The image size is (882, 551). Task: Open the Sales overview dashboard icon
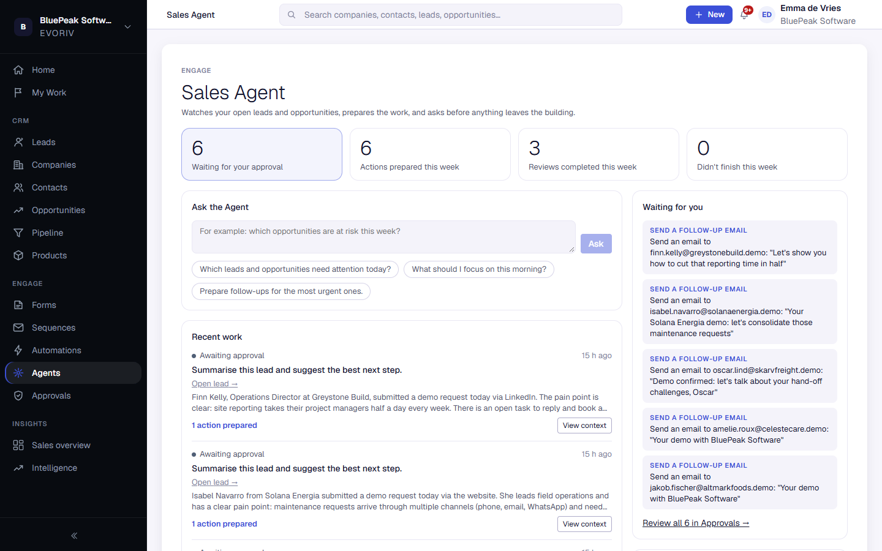point(18,445)
